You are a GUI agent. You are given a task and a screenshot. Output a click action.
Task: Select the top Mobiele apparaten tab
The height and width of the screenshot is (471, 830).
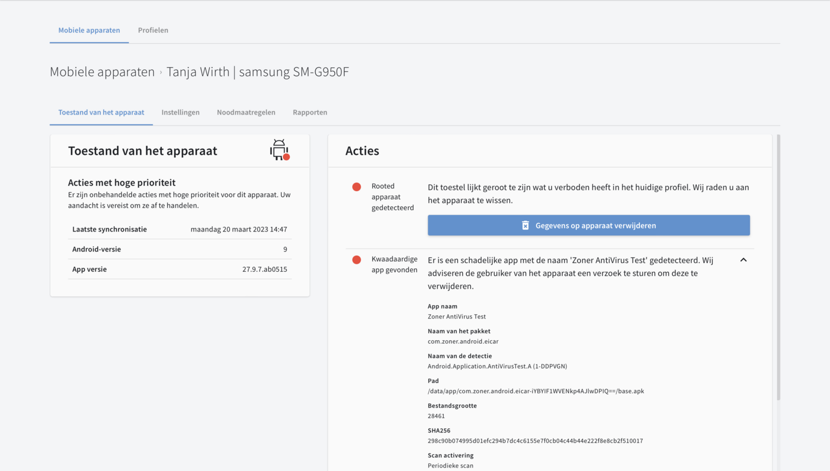89,31
